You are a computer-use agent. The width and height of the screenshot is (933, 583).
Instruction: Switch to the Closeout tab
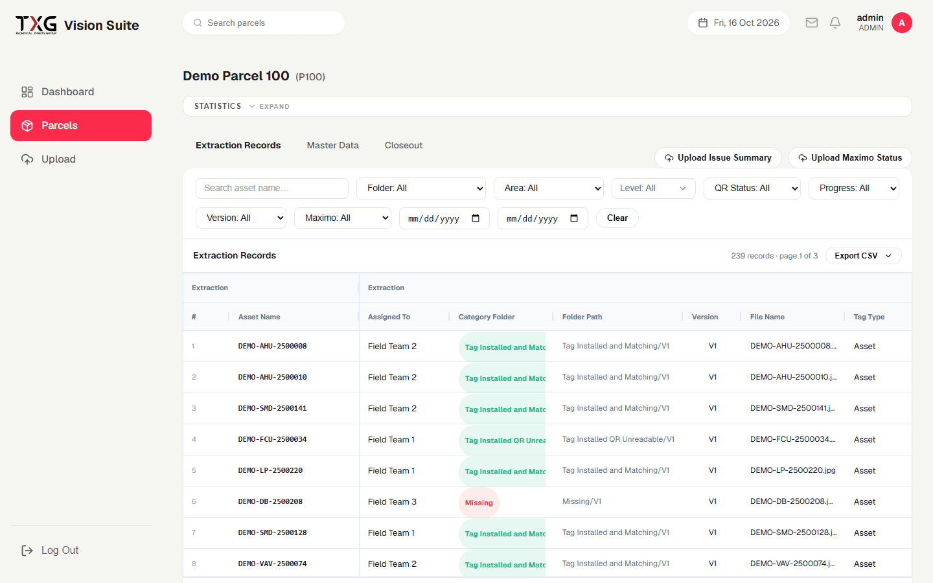click(404, 145)
